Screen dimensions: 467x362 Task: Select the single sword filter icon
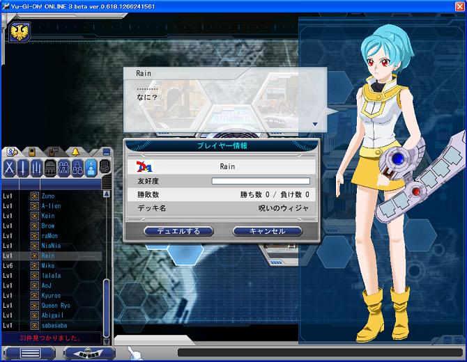click(x=23, y=168)
